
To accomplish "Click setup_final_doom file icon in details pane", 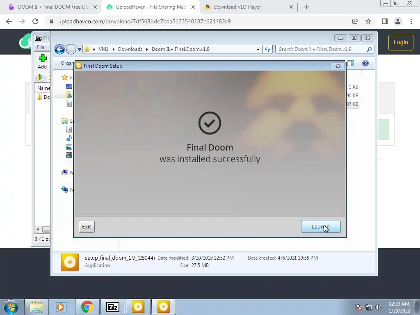I will (x=70, y=262).
